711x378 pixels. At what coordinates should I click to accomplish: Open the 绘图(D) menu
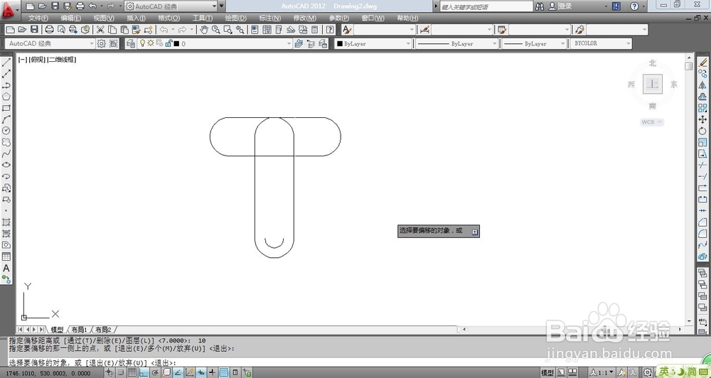[x=236, y=18]
